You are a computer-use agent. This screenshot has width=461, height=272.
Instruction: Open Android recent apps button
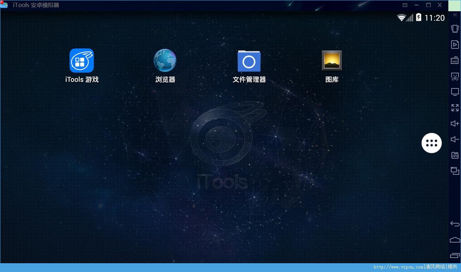(x=455, y=256)
